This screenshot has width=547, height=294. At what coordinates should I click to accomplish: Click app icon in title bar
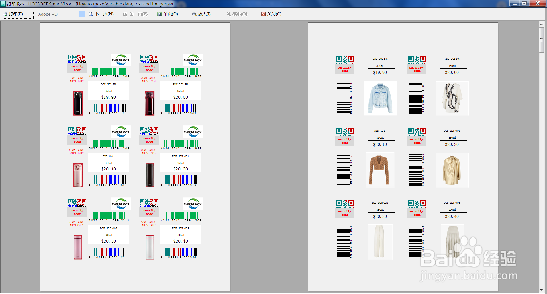(x=3, y=4)
